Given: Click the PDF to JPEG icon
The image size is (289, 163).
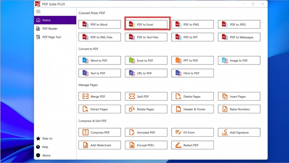Looking at the screenshot, I should 225,24.
